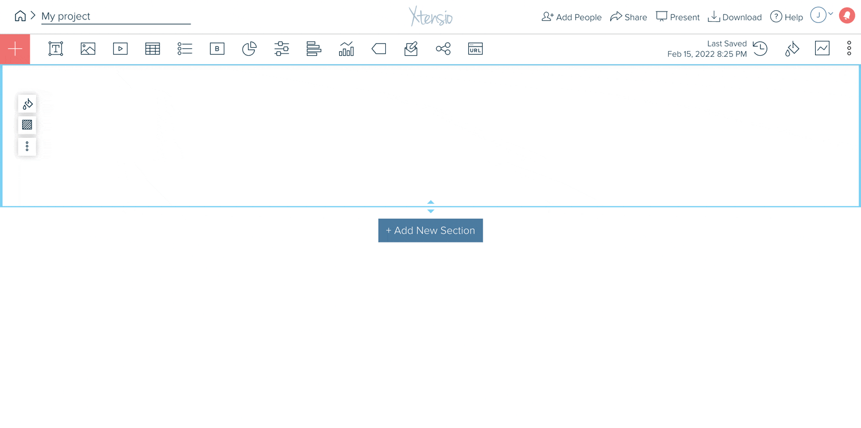Insert a video module
The height and width of the screenshot is (428, 861).
tap(120, 49)
